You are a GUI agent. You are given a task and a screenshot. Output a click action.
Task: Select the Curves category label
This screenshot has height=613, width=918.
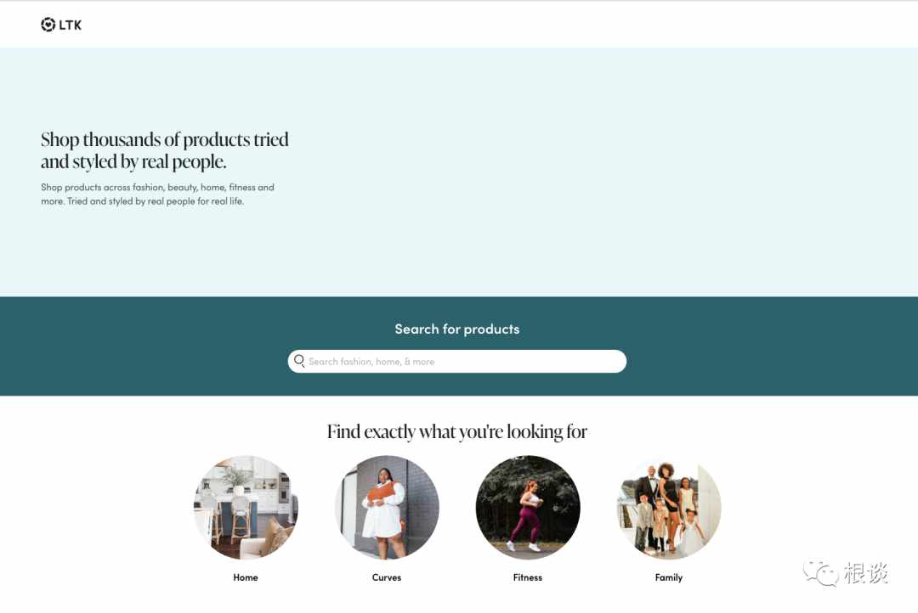click(387, 577)
